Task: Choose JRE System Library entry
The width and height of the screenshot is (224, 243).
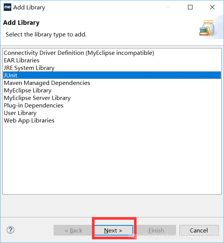Action: click(x=112, y=68)
